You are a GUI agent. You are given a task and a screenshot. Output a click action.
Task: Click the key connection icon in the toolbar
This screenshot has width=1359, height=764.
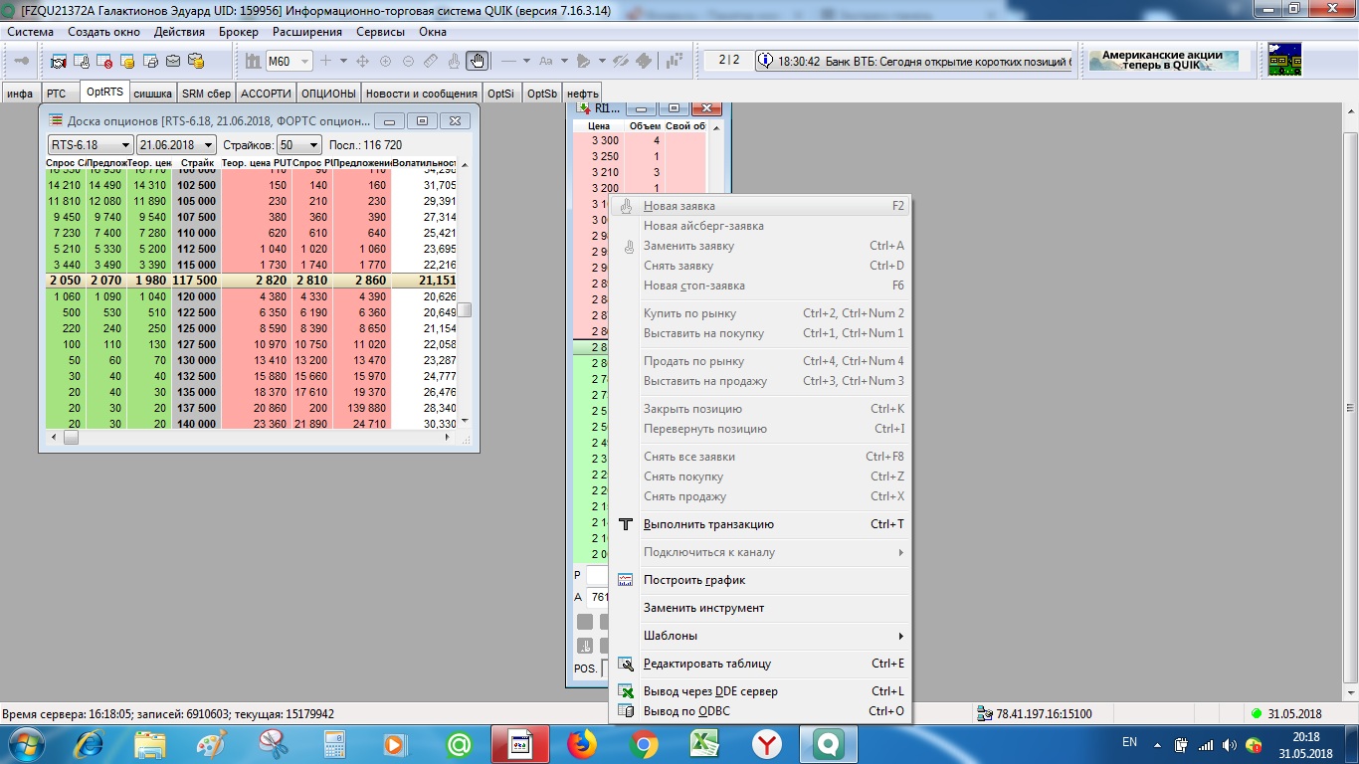(21, 61)
